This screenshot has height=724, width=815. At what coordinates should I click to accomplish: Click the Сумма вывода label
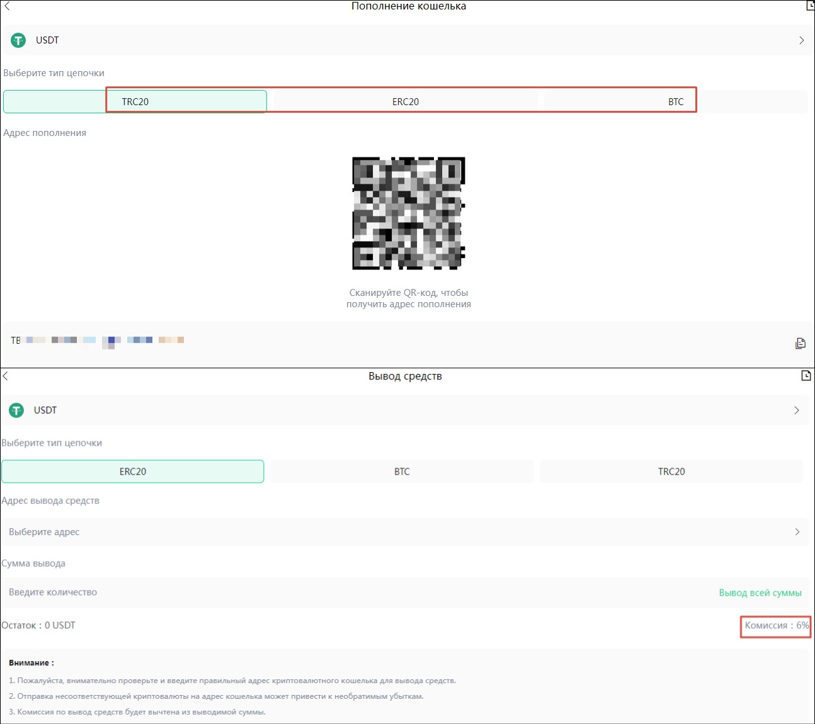33,563
